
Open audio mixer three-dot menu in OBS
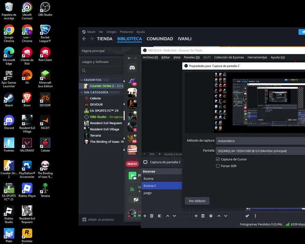(x=256, y=216)
